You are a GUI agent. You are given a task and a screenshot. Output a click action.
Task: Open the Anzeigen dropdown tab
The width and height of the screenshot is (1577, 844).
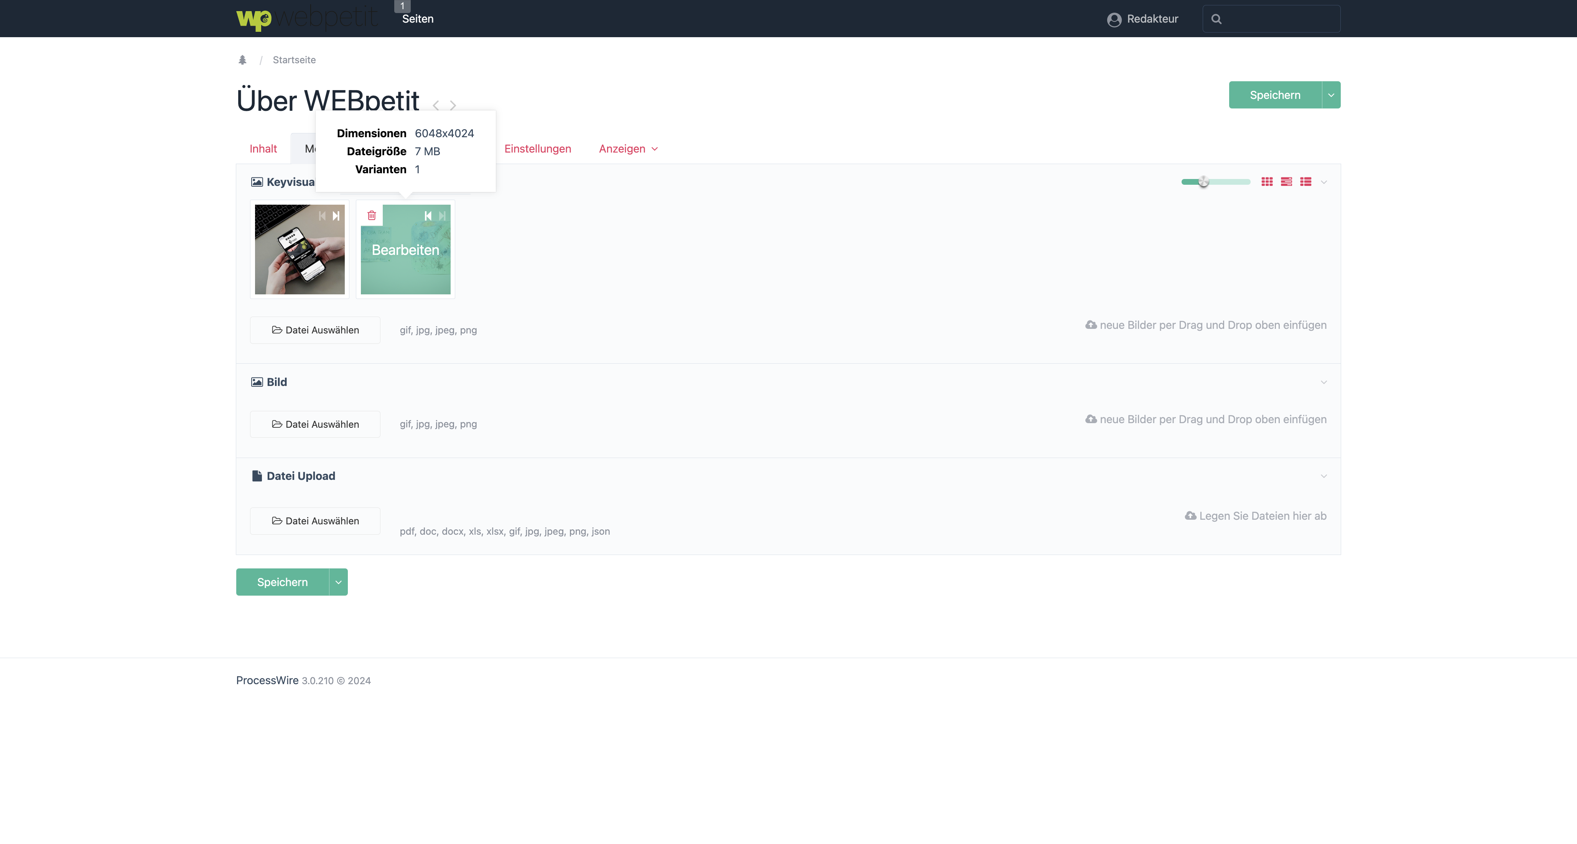pyautogui.click(x=628, y=149)
